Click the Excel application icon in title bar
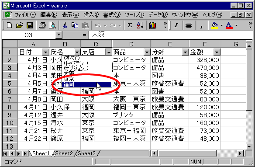Screen dimensions: 255x167 pyautogui.click(x=6, y=6)
